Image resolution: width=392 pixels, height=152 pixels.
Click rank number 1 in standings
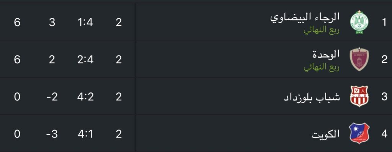384,23
